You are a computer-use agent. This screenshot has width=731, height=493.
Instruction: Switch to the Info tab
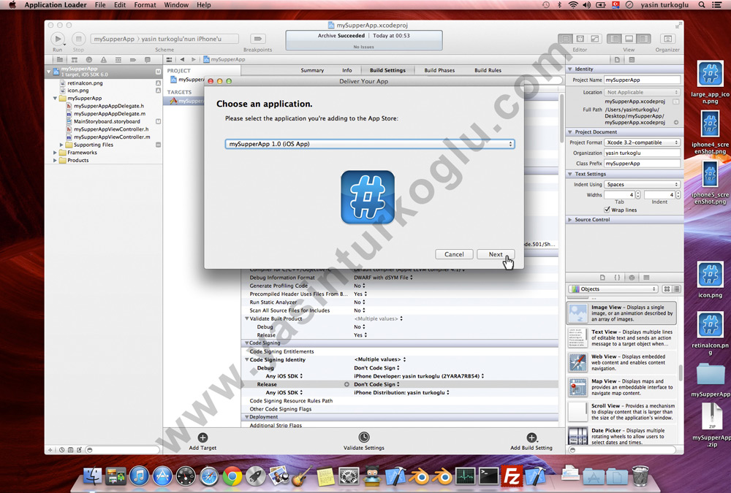pos(346,70)
